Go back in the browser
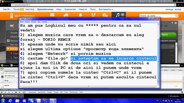184x103 pixels. pos(2,5)
